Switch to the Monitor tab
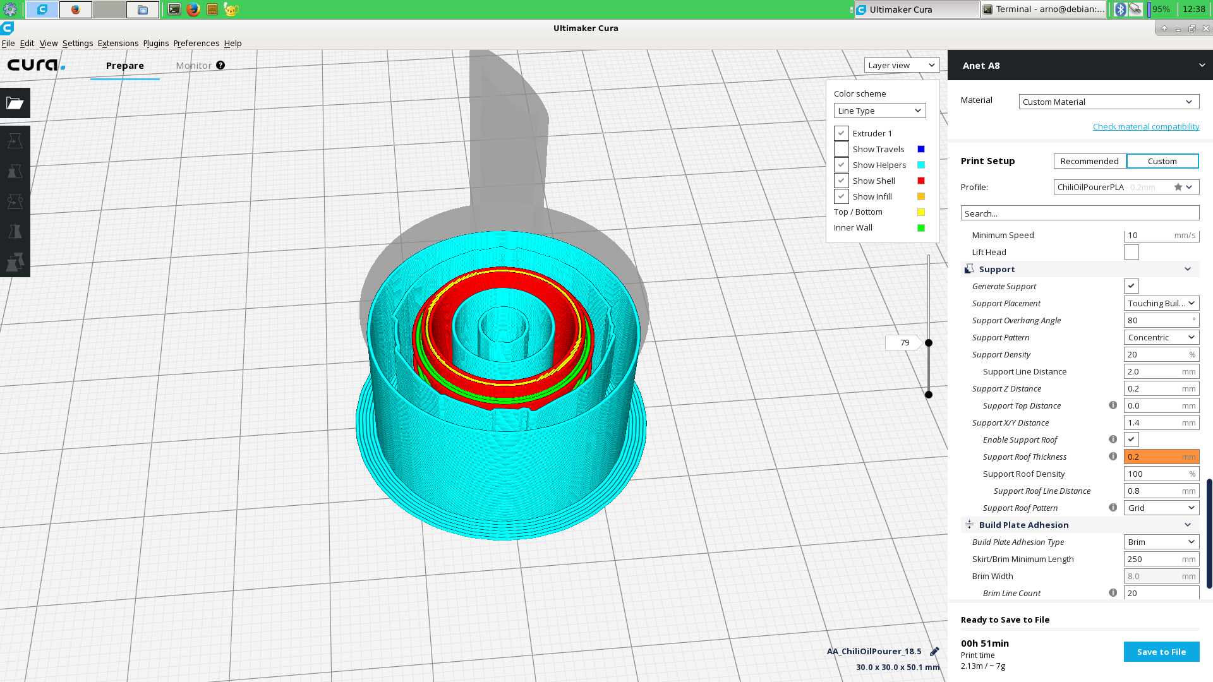This screenshot has width=1213, height=682. click(194, 65)
